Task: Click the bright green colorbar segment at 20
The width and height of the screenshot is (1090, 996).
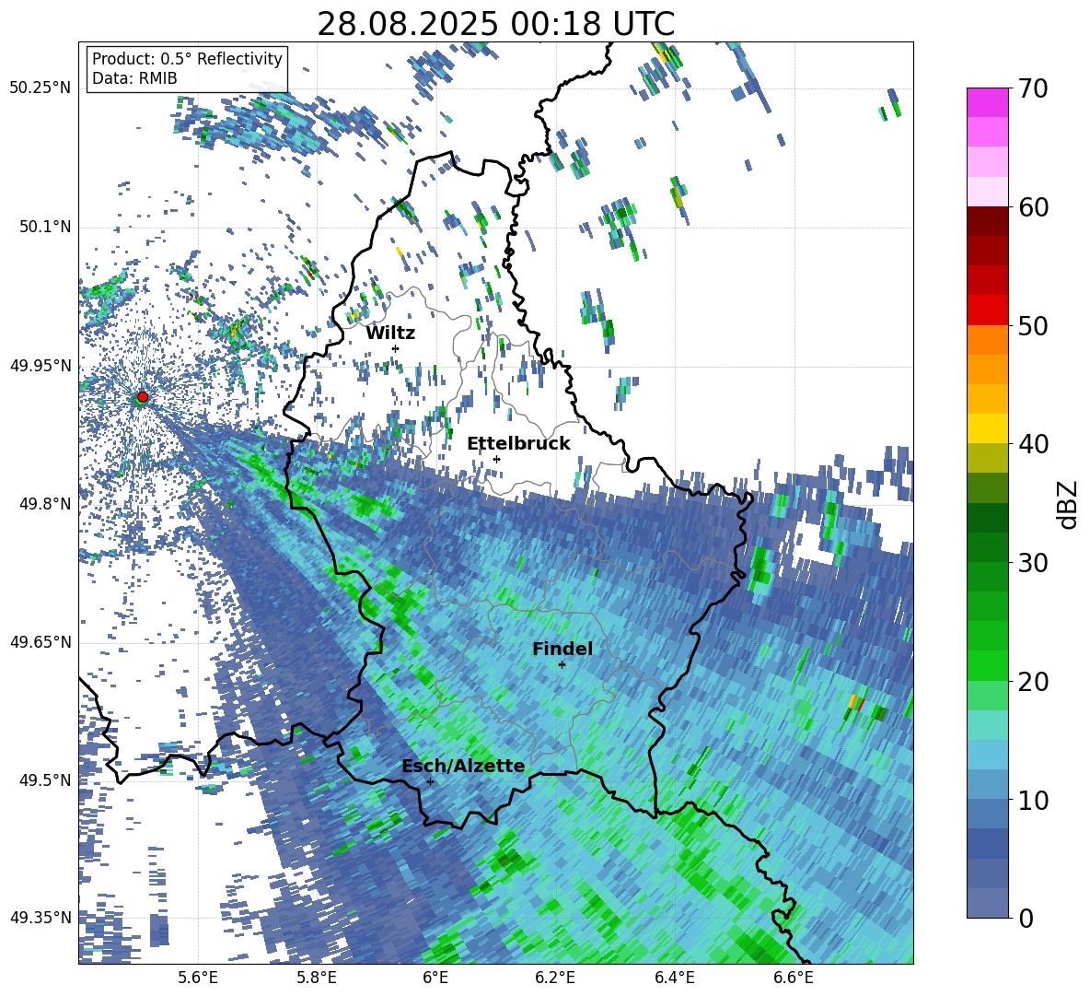Action: pyautogui.click(x=987, y=665)
